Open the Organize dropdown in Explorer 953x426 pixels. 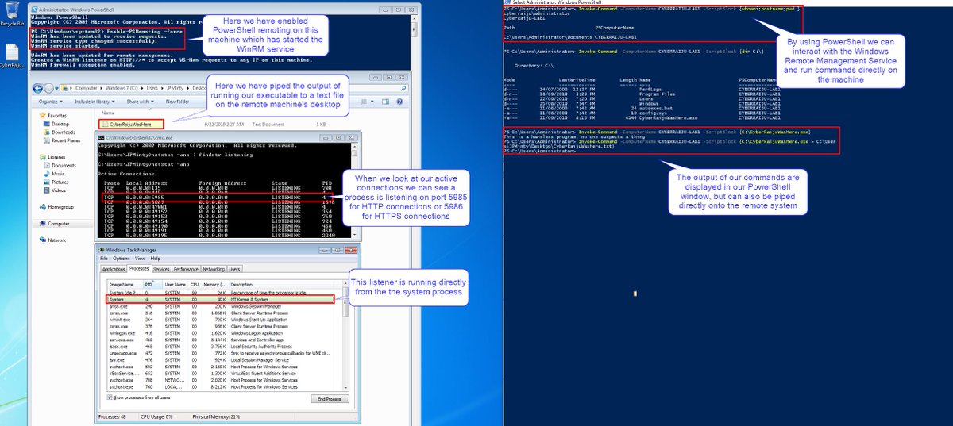click(x=51, y=102)
